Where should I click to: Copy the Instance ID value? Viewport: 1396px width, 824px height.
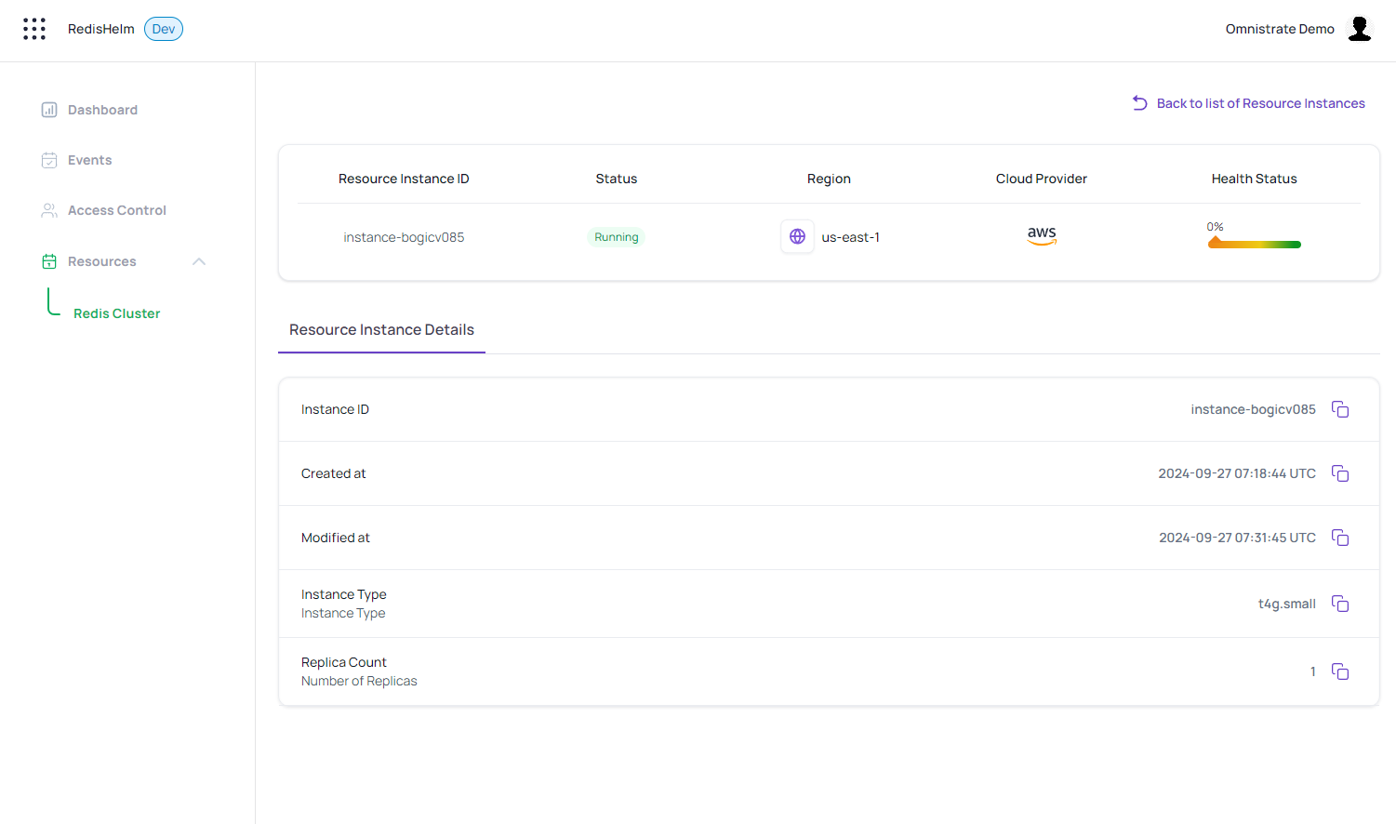point(1339,409)
